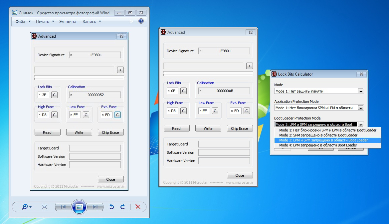This screenshot has height=224, width=389.
Task: Click Эл. почта in the Photo Viewer toolbar
Action: 68,22
